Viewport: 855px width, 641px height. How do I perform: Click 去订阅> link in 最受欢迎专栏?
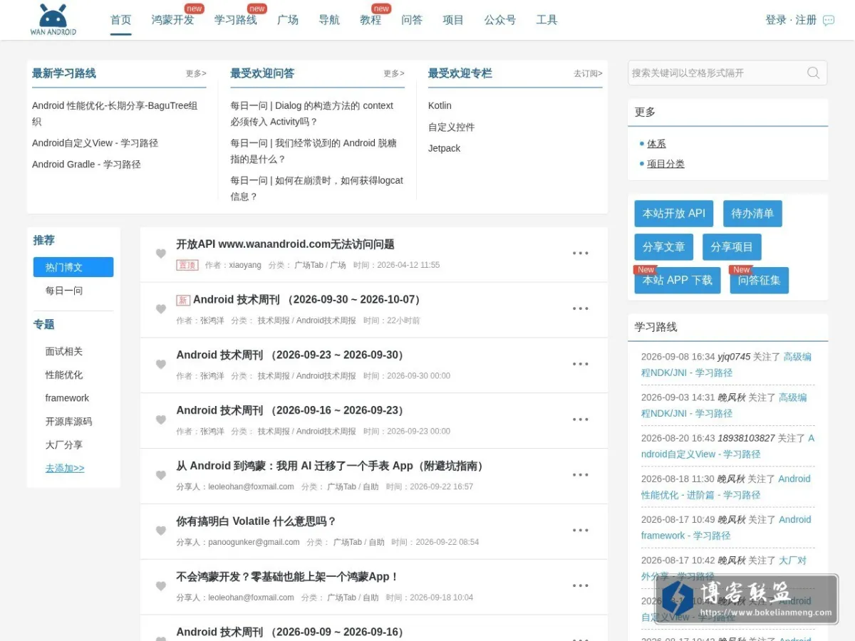click(588, 73)
